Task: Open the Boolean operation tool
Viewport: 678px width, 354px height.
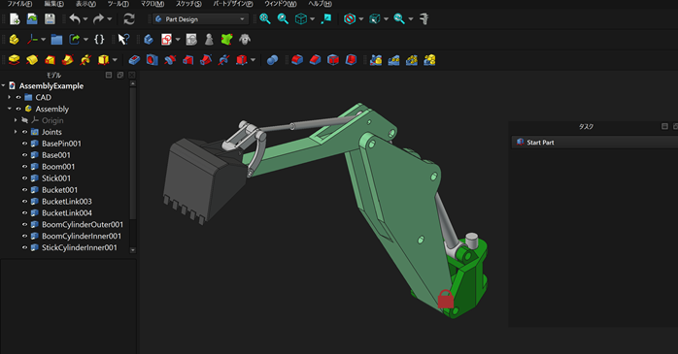Action: click(x=272, y=59)
